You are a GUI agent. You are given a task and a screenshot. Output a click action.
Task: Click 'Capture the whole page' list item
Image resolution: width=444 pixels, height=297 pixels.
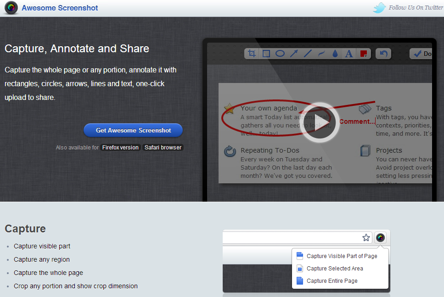48,273
